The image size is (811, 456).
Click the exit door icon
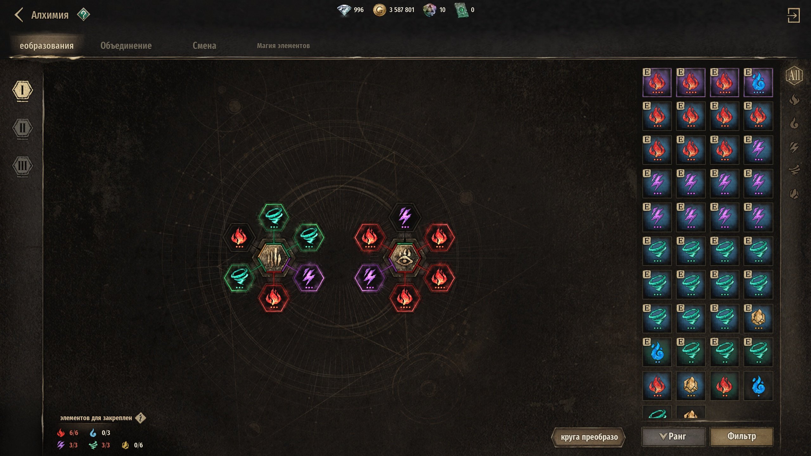tap(794, 15)
